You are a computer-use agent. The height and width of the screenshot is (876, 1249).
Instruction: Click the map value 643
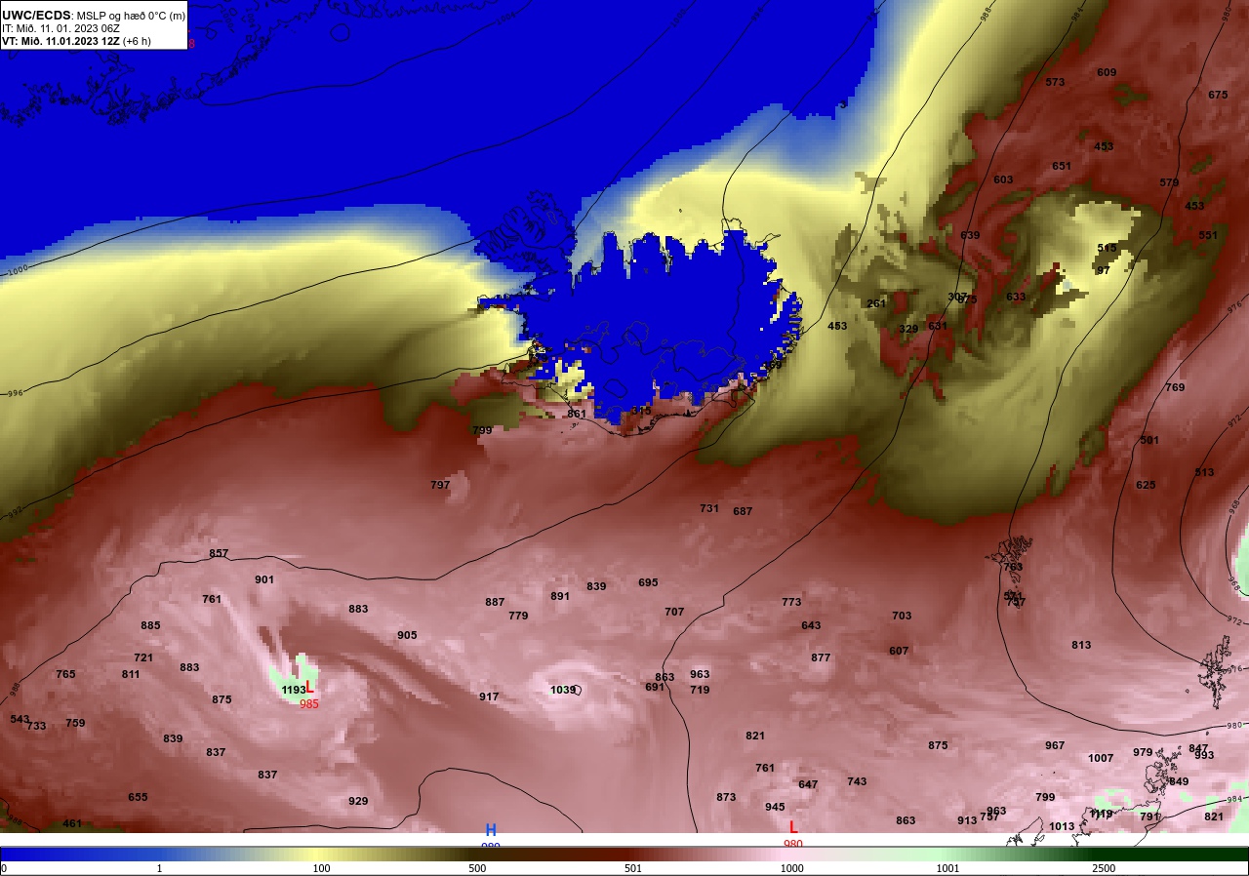[811, 625]
